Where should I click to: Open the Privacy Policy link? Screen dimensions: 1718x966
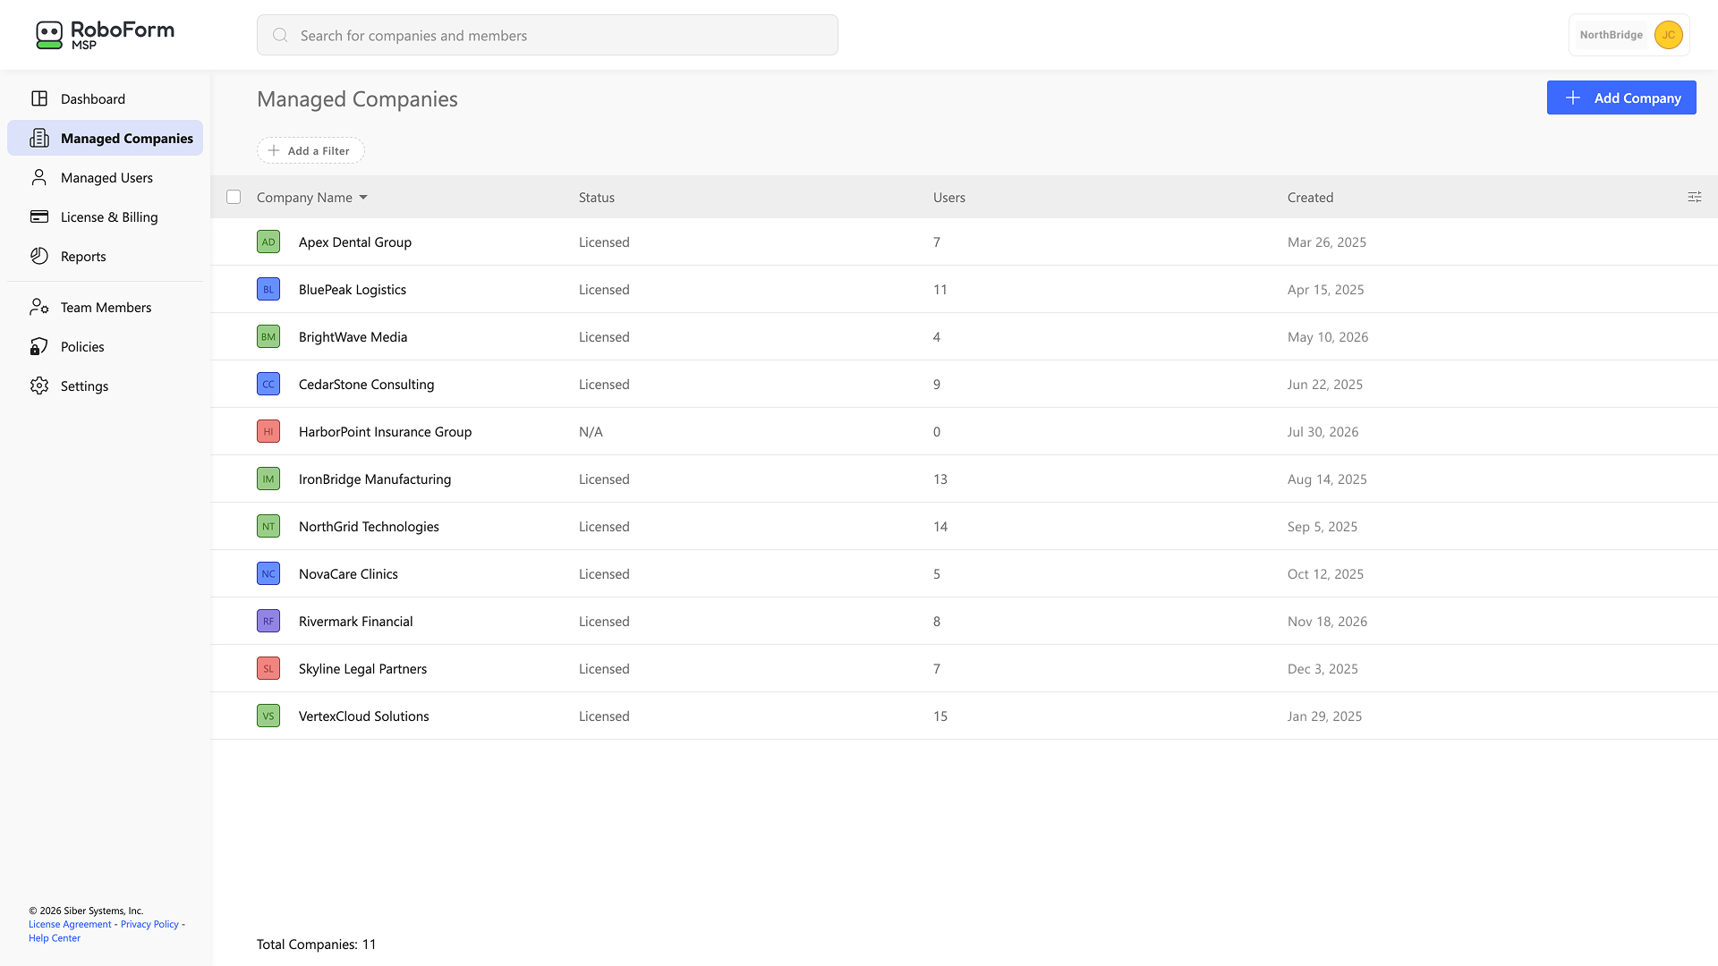coord(149,924)
